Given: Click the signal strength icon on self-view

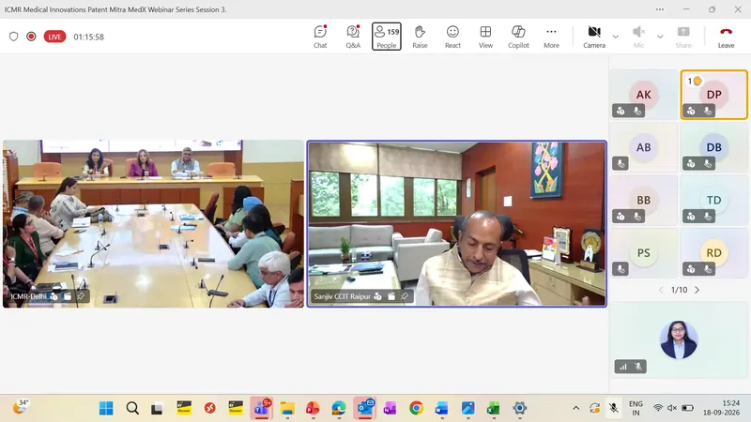Looking at the screenshot, I should [623, 367].
